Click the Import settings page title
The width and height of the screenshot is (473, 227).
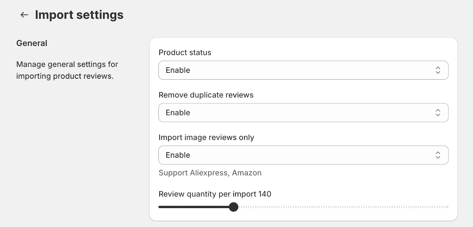pyautogui.click(x=79, y=15)
